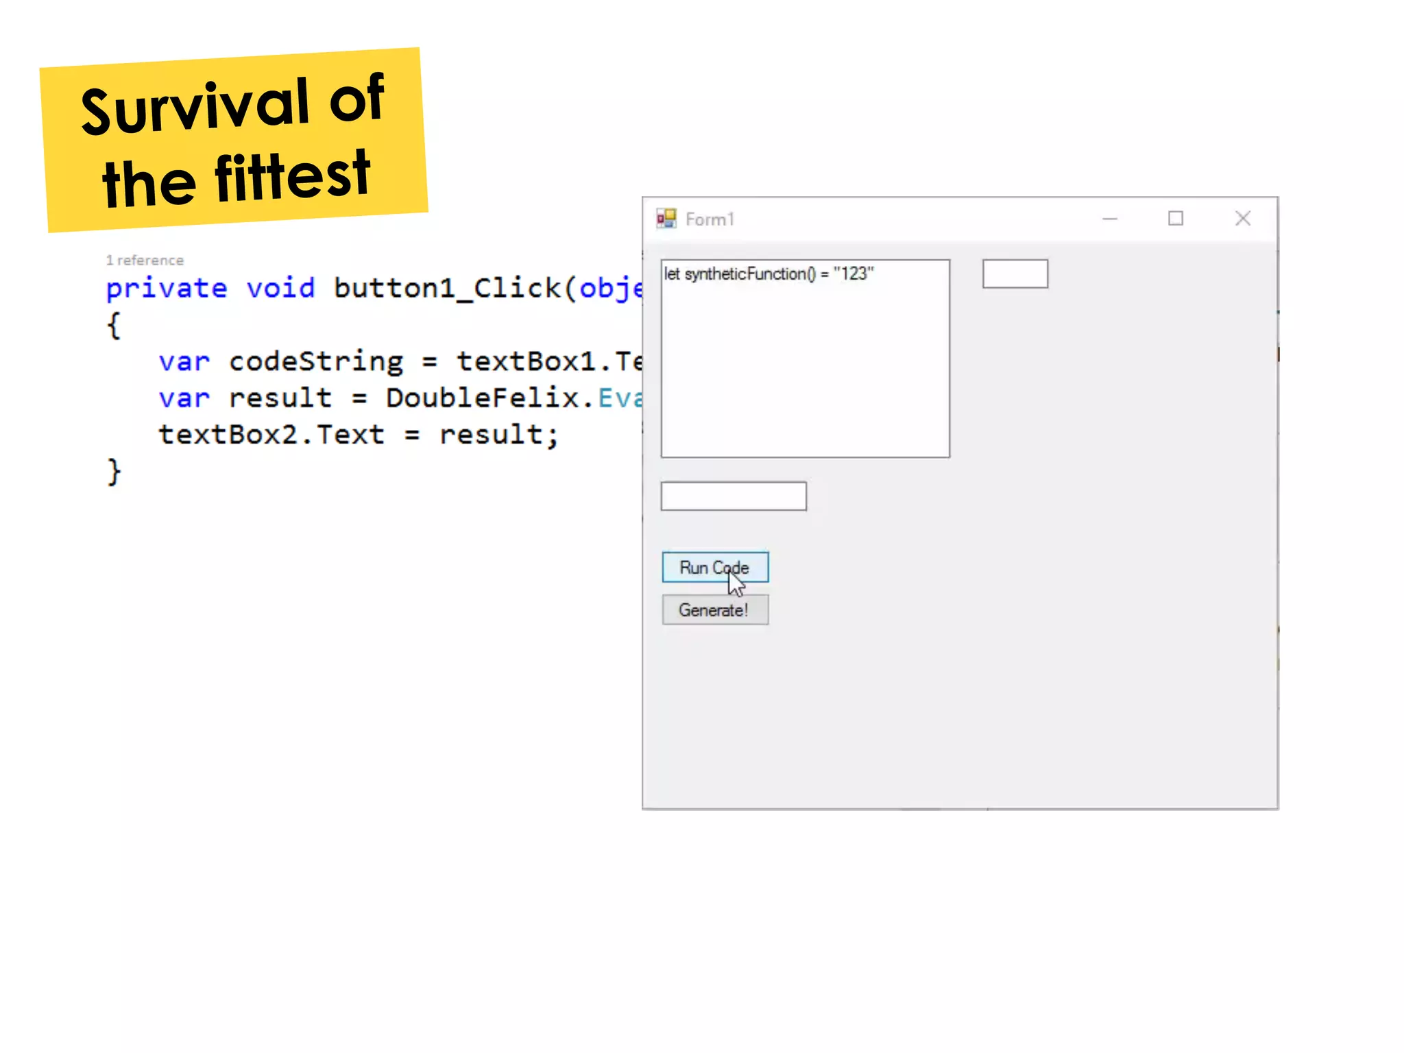The width and height of the screenshot is (1404, 1053).
Task: Minimize the Form1 window
Action: [1110, 219]
